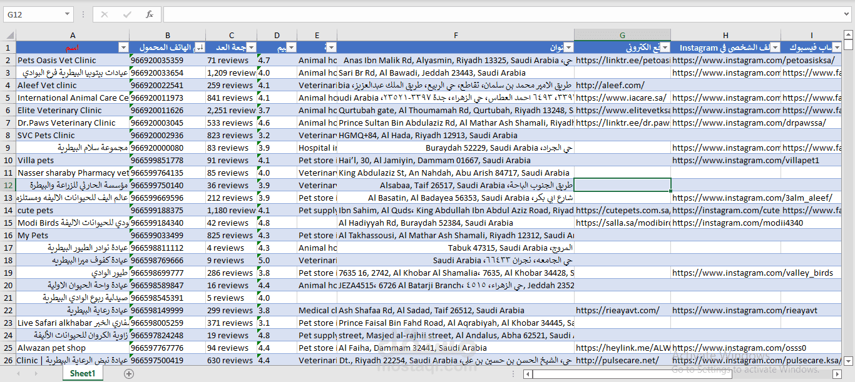Select the address cell 'Hai'l, 30, Al Jamiyin, Dammam'
The image size is (855, 382).
point(456,160)
